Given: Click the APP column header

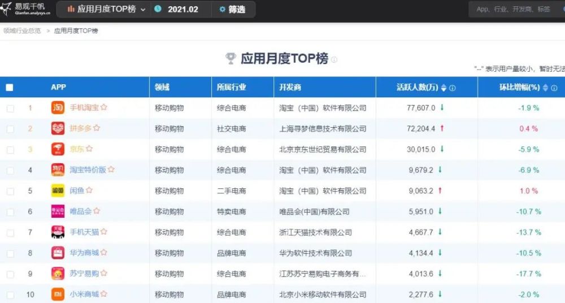Looking at the screenshot, I should [x=58, y=87].
